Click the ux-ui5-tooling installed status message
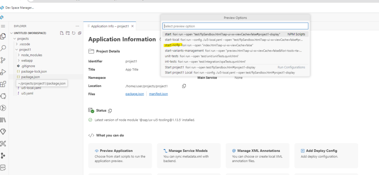379x175 pixels. 145,120
